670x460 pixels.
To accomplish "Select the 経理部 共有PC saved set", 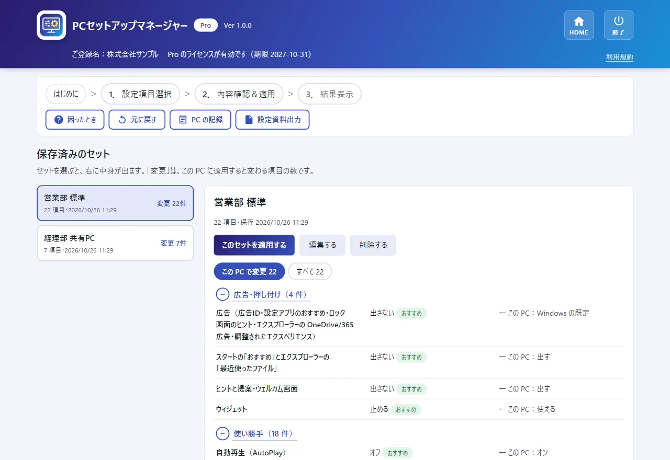I will pyautogui.click(x=115, y=243).
